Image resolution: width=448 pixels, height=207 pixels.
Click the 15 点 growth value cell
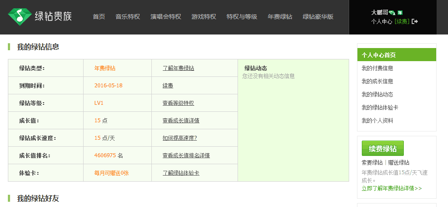pos(101,121)
